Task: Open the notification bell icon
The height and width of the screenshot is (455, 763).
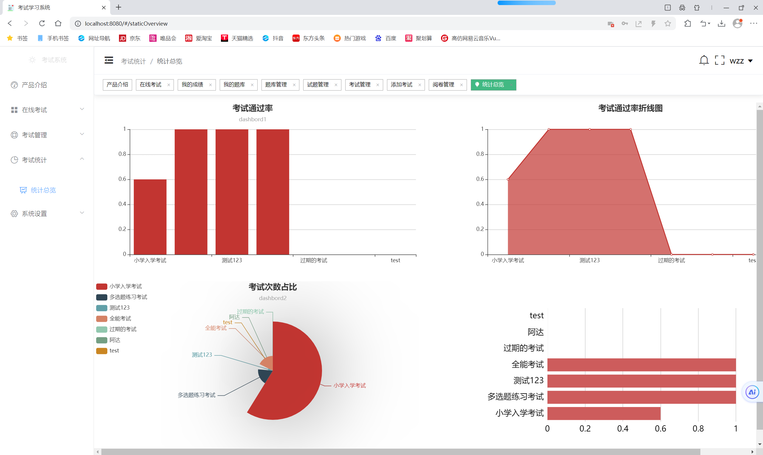Action: click(x=704, y=60)
